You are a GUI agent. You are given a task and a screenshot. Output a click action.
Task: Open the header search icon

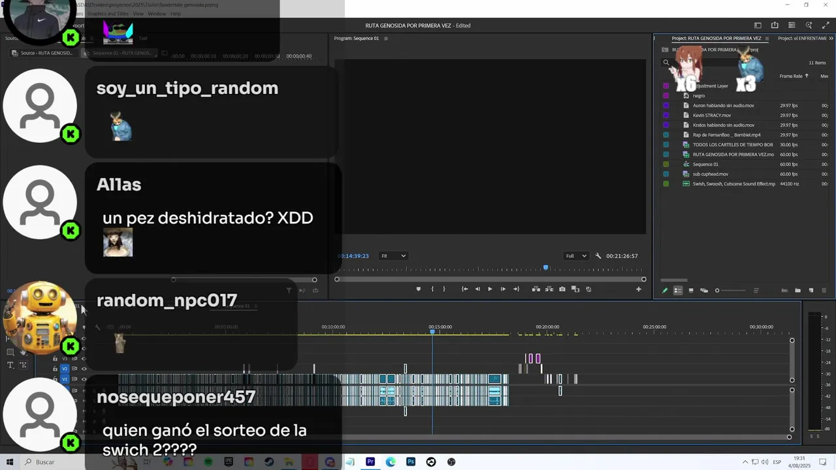coord(809,25)
